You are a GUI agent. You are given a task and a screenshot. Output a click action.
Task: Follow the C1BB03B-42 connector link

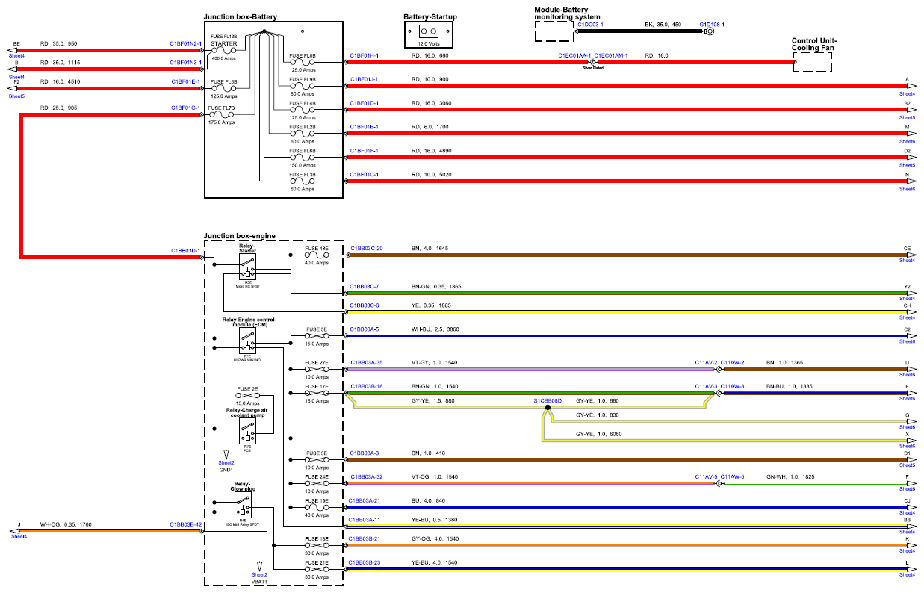pyautogui.click(x=186, y=524)
